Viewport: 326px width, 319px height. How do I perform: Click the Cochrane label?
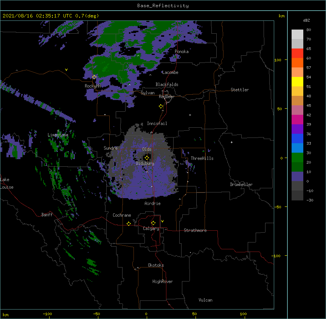[x=122, y=215]
